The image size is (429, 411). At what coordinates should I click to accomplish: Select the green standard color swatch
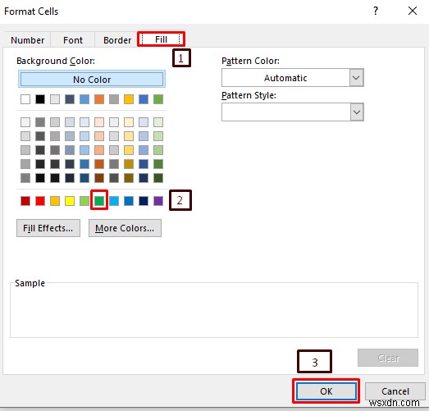tap(99, 201)
